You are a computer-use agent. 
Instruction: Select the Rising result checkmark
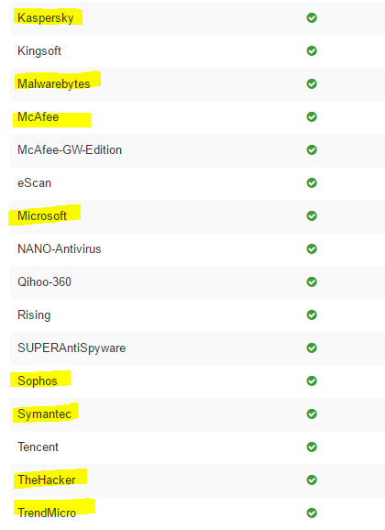tap(312, 315)
